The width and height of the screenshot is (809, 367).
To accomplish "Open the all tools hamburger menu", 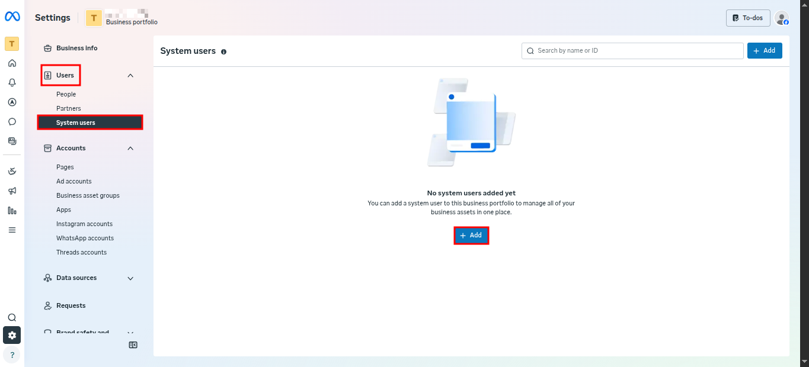I will pos(12,230).
